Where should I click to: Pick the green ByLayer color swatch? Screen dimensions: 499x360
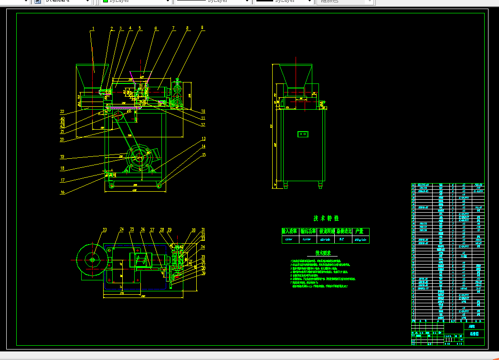106,1
